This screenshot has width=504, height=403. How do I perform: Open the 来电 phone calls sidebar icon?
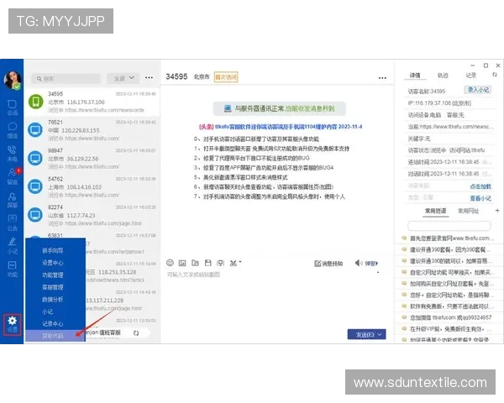13,154
